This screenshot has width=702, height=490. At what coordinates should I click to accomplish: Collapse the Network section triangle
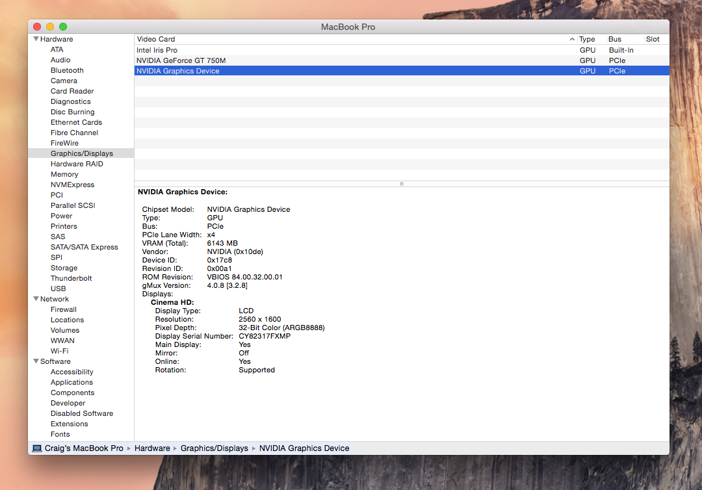click(36, 299)
